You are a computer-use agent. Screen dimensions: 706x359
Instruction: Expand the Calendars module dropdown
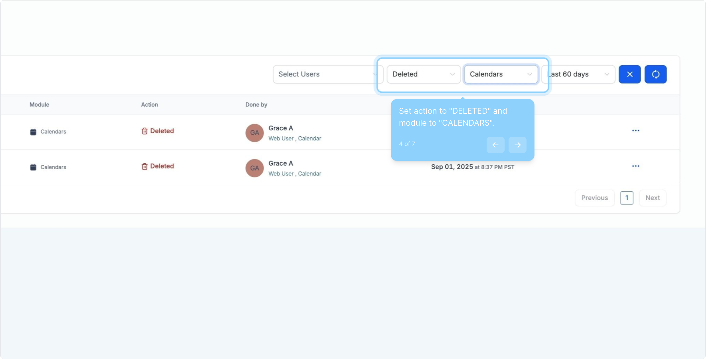click(x=501, y=74)
